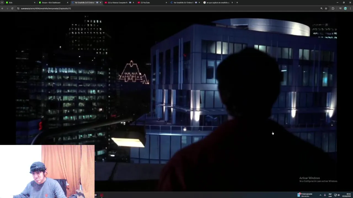Switch the ESP LAA input language
Viewport: 353px width, 198px height.
pos(330,195)
